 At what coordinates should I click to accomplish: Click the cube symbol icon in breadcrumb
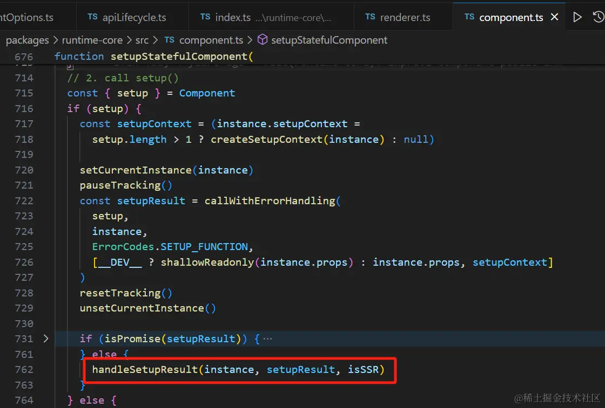(263, 39)
